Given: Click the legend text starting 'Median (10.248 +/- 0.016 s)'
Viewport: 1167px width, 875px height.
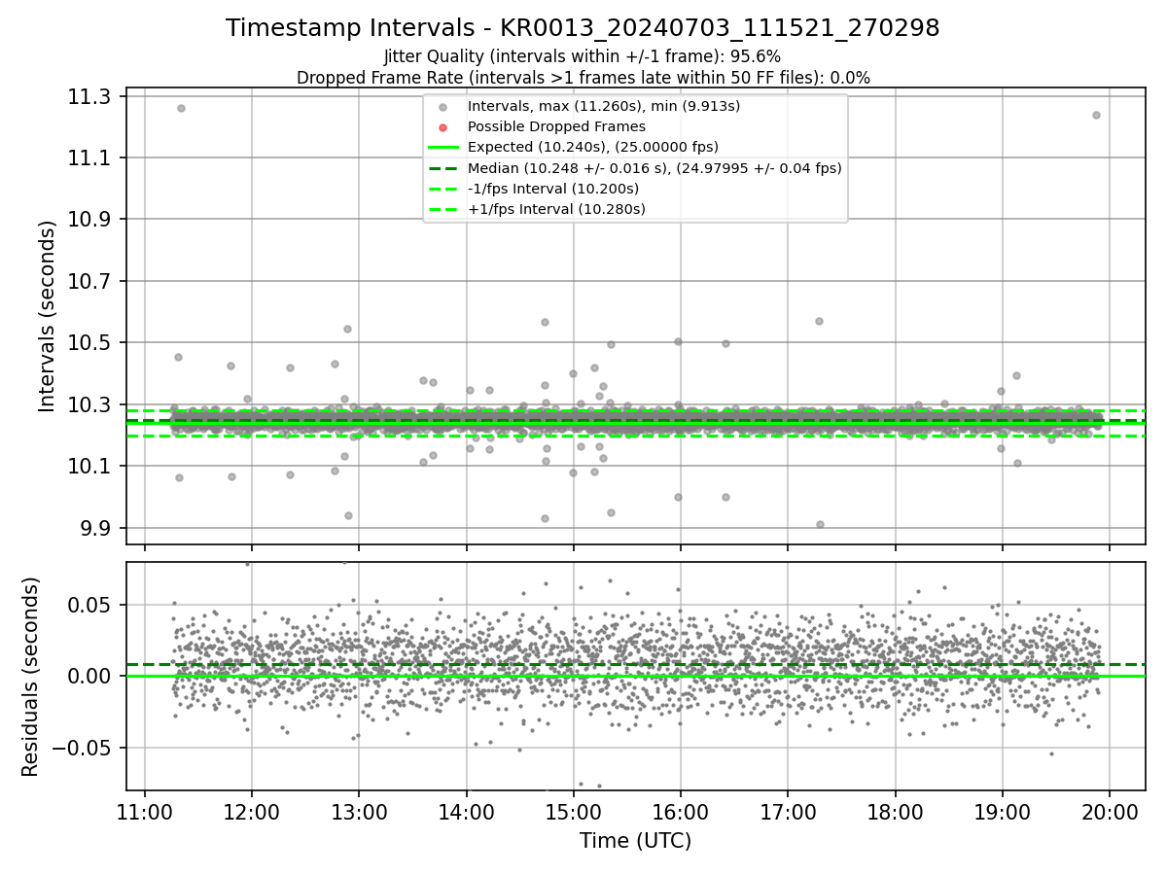Looking at the screenshot, I should [x=654, y=168].
